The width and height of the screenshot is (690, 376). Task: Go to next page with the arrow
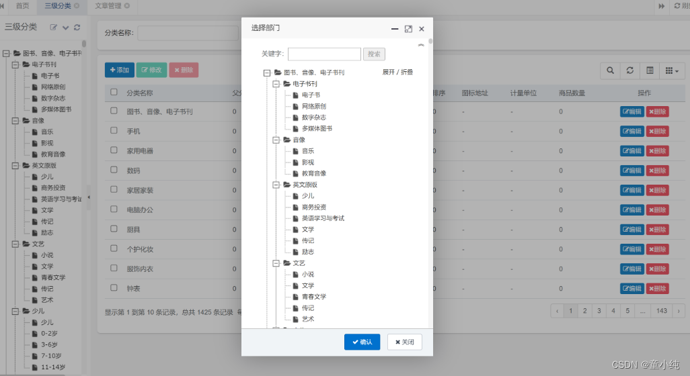pos(679,311)
